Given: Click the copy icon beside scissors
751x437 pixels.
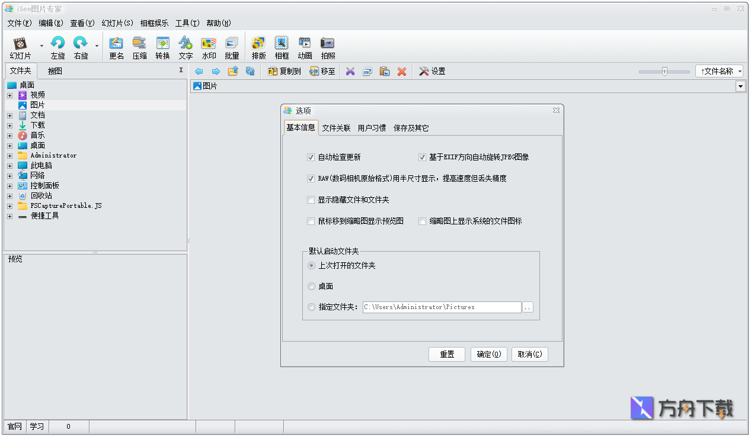Looking at the screenshot, I should [367, 71].
